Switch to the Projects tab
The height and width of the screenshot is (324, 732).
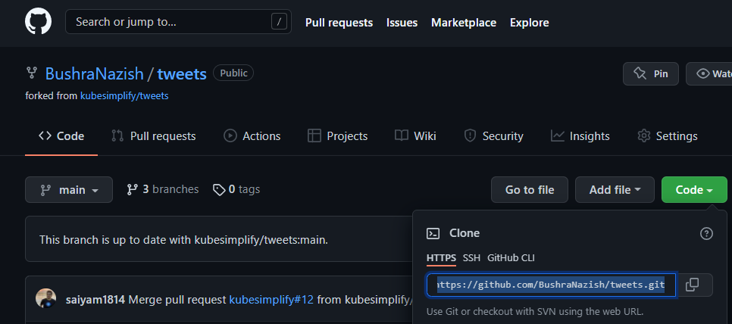(337, 136)
